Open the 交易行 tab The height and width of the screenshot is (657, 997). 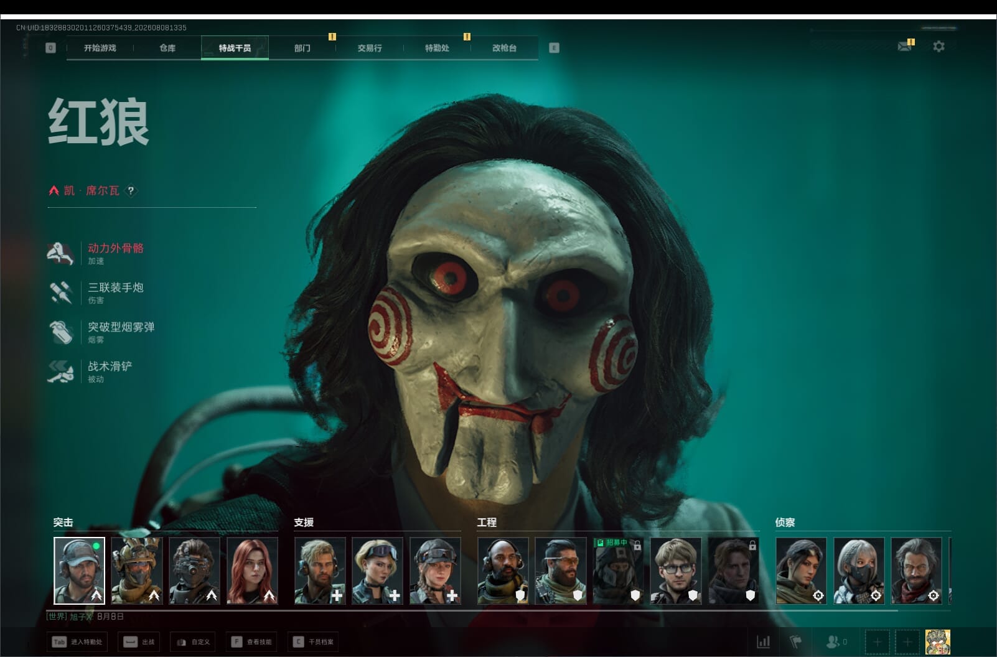coord(370,48)
